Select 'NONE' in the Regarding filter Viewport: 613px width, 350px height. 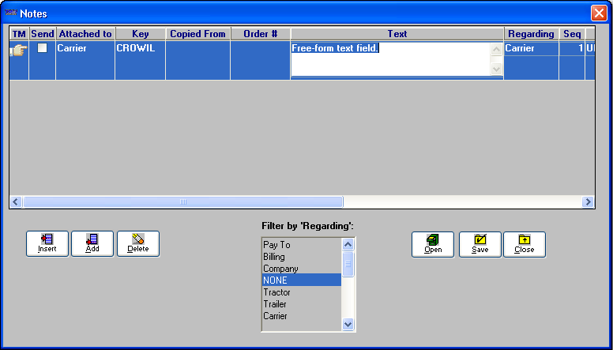302,280
